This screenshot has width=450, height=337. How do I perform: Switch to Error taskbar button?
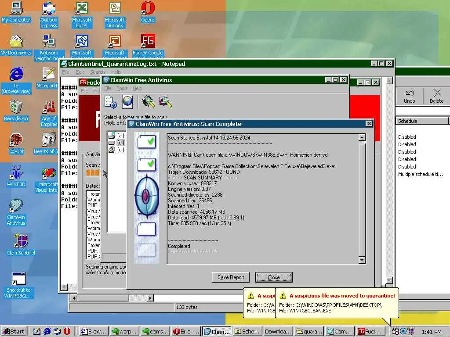pos(186,332)
